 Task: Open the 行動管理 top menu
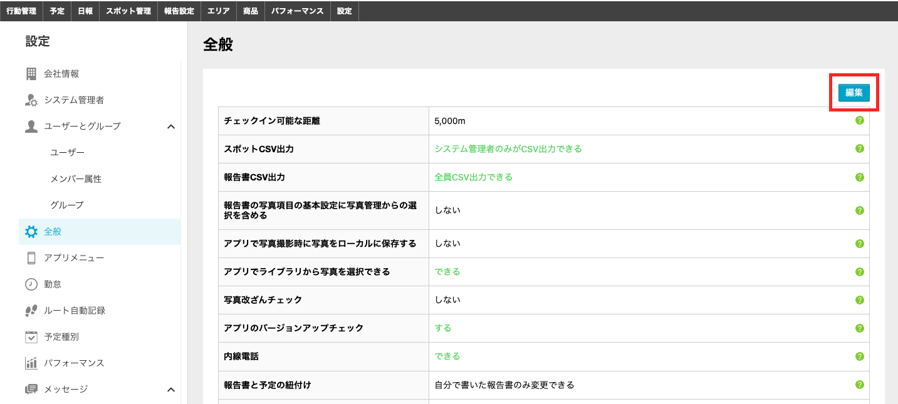21,11
